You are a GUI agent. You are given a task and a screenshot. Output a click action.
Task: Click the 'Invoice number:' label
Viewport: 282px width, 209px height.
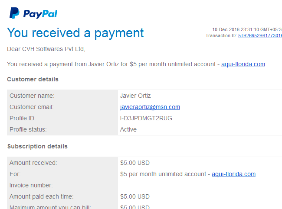(31, 185)
